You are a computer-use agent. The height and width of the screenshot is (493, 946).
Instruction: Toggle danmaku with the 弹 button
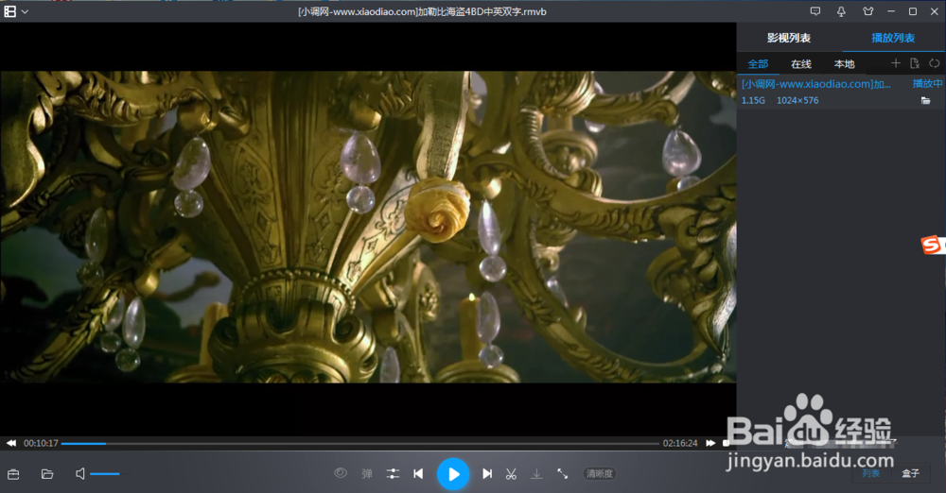367,474
